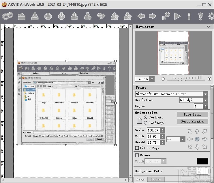Click the canvas vertical scrollbar down arrow
The image size is (214, 183).
(x=130, y=176)
